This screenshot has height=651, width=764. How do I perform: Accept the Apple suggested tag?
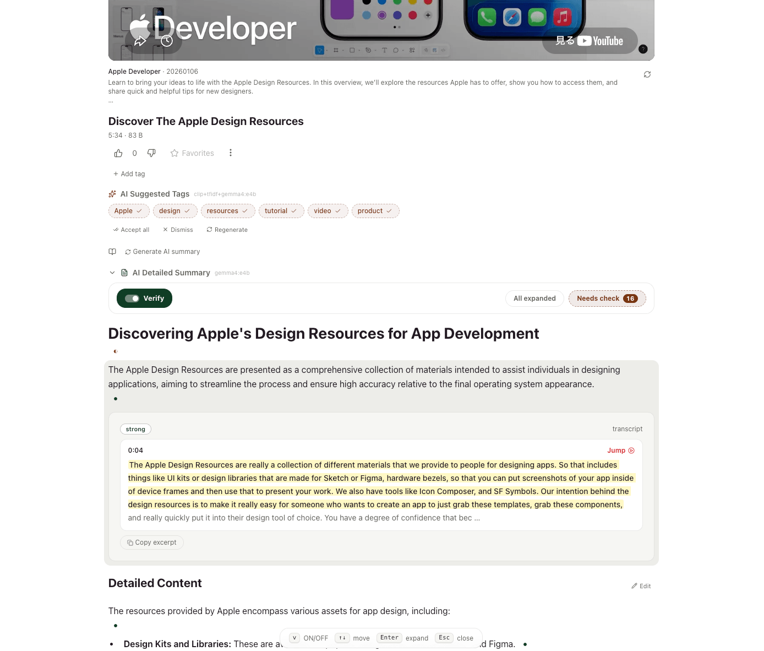129,211
